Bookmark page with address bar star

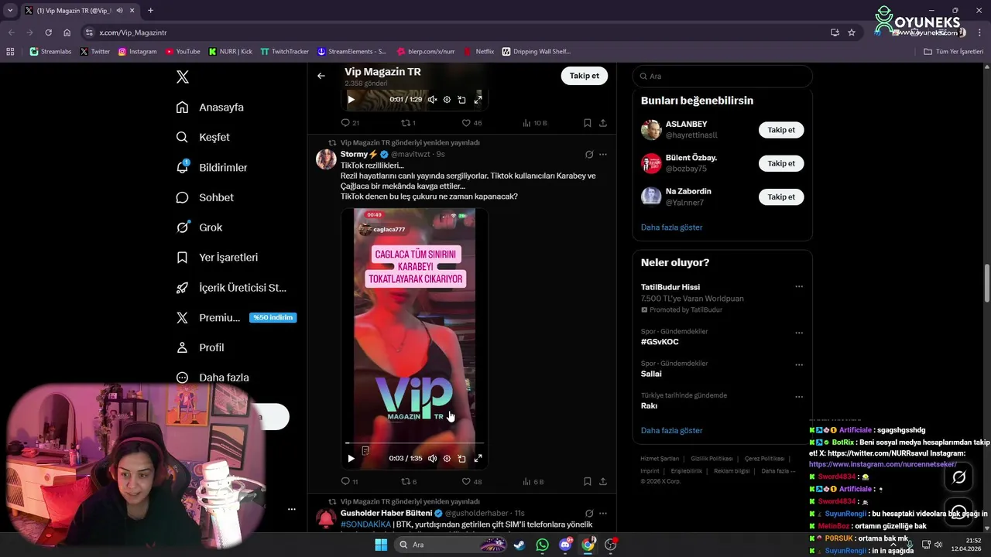click(852, 32)
